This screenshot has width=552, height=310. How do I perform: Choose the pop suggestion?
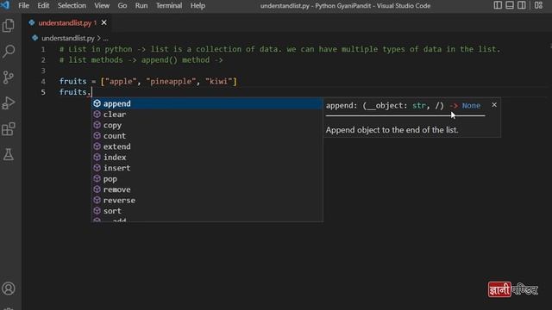pos(207,178)
